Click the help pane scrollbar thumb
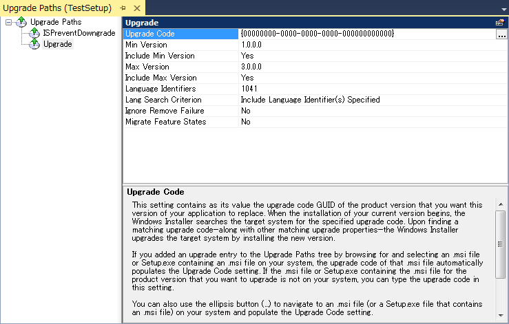This screenshot has width=509, height=324. pyautogui.click(x=501, y=244)
